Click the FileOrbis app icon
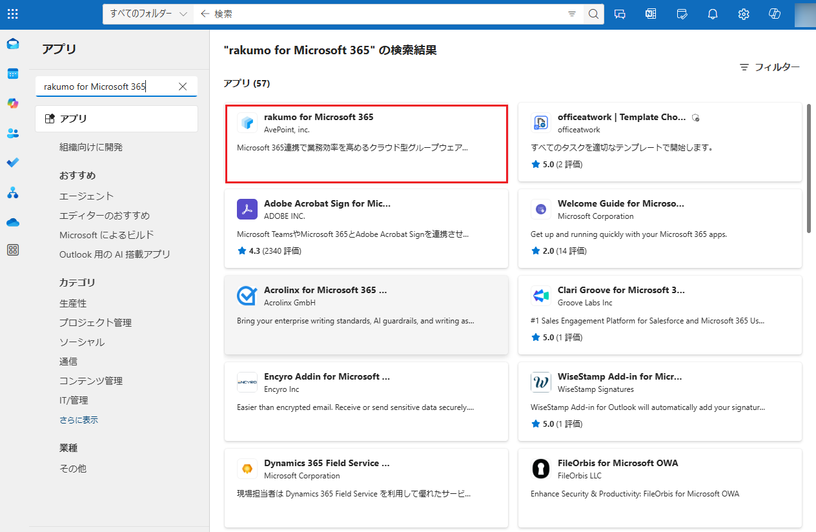The image size is (816, 532). (541, 469)
